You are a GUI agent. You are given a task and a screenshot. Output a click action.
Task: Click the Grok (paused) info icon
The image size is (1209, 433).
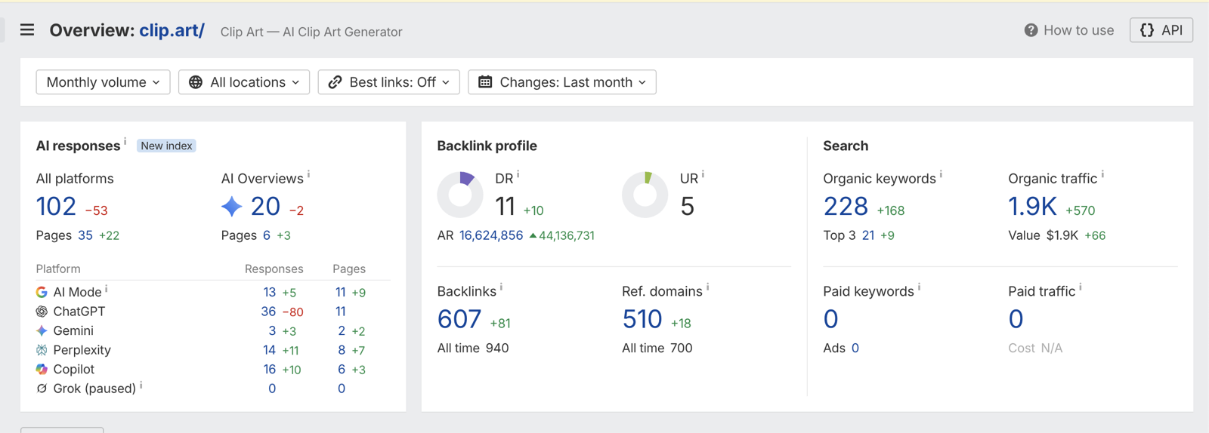(x=141, y=385)
